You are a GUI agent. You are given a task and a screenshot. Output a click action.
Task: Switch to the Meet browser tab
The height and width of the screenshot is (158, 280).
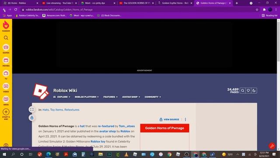click(x=98, y=3)
